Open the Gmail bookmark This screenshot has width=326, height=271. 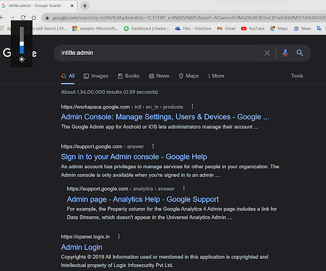[226, 29]
